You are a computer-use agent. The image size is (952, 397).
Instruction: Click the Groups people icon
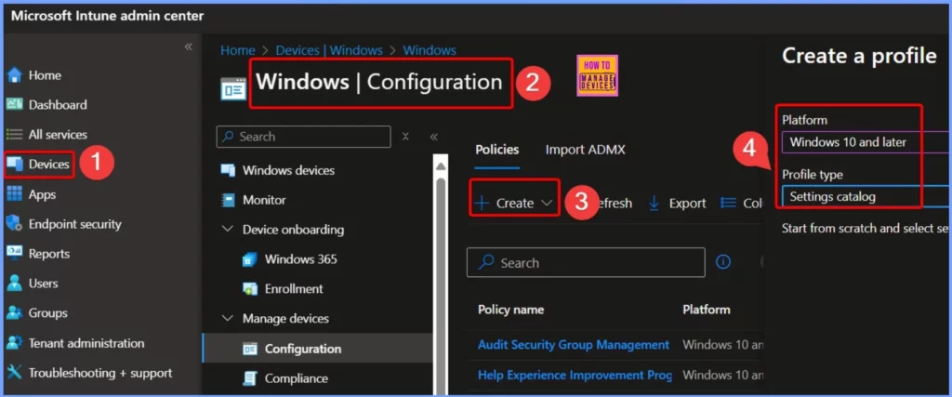click(x=15, y=313)
